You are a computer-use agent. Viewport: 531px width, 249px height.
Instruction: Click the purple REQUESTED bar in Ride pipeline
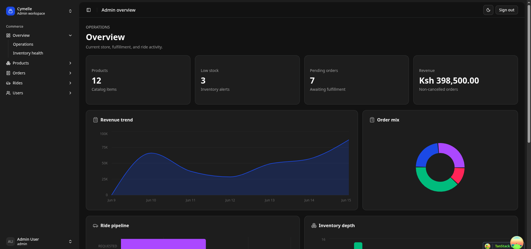pyautogui.click(x=163, y=244)
